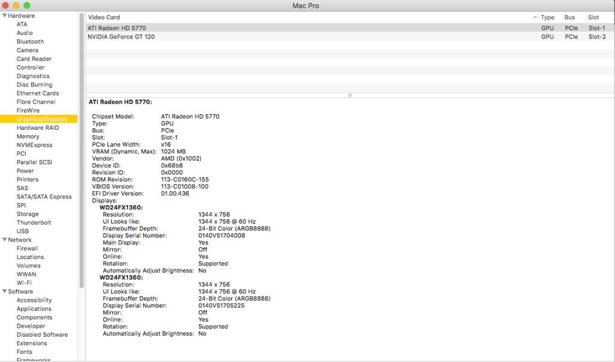Select Fibre Channel in the sidebar
The height and width of the screenshot is (362, 615).
click(x=36, y=102)
